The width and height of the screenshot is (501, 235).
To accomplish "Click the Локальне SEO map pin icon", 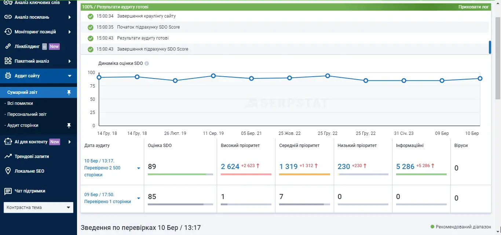I will click(8, 171).
